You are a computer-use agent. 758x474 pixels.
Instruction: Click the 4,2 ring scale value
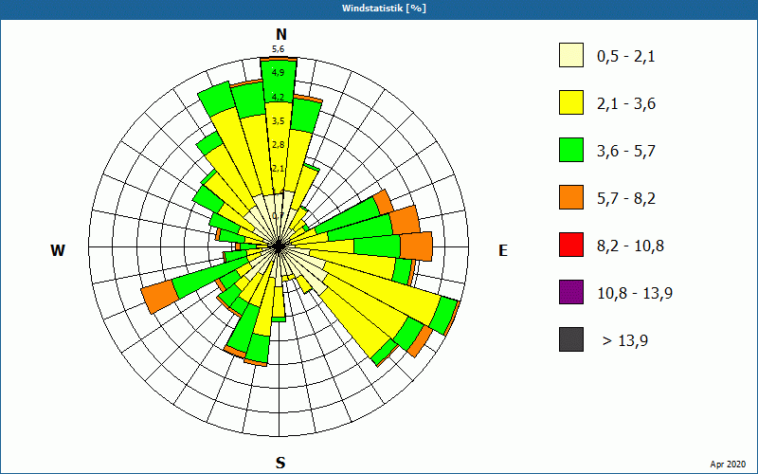278,98
